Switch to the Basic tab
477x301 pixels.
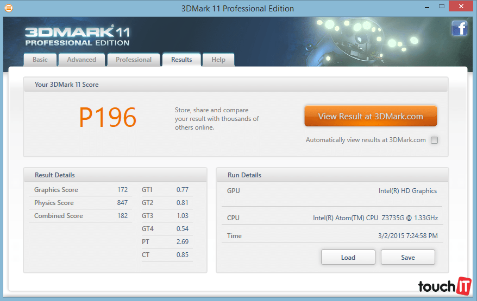(x=40, y=60)
